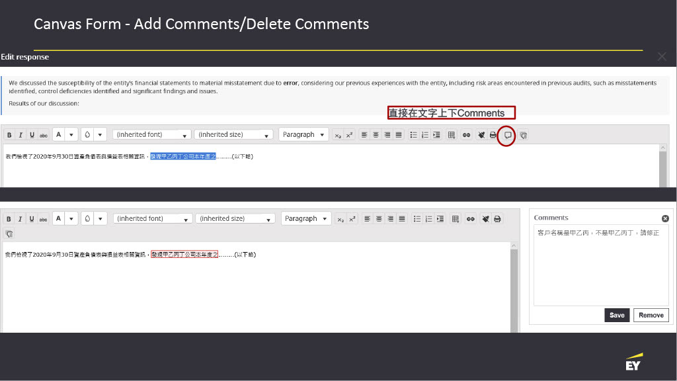The width and height of the screenshot is (677, 381).
Task: Click the bulleted list icon in the lower toolbar
Action: (x=416, y=219)
